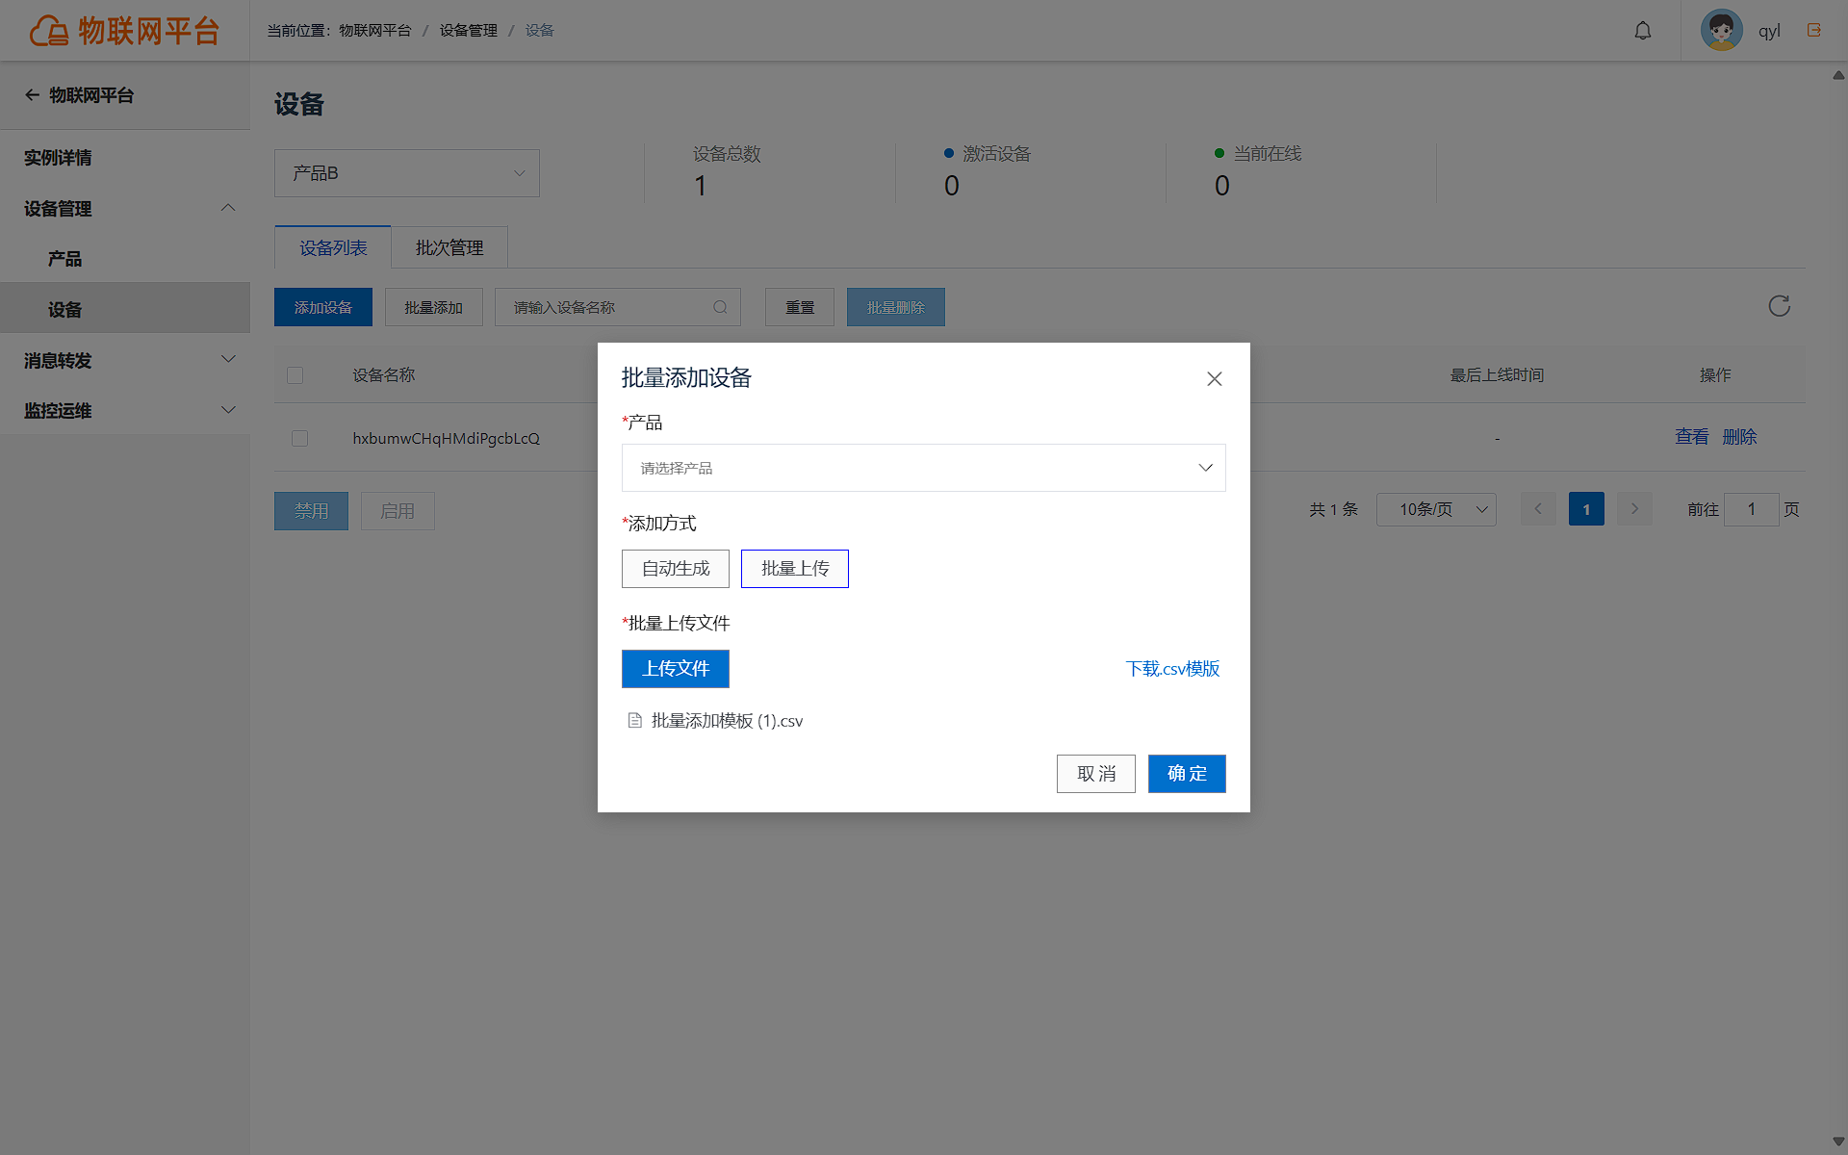Click the back arrow beside 物联网平台
The width and height of the screenshot is (1848, 1155).
[32, 94]
